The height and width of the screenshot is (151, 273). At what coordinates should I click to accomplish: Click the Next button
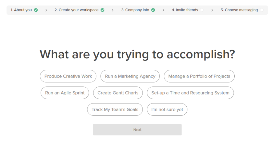(x=137, y=130)
